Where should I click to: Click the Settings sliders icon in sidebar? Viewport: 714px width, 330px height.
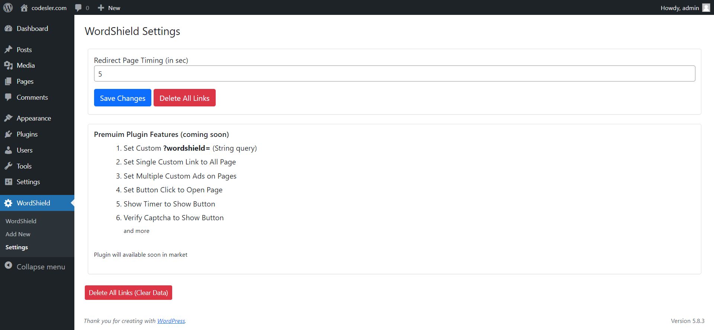click(8, 182)
